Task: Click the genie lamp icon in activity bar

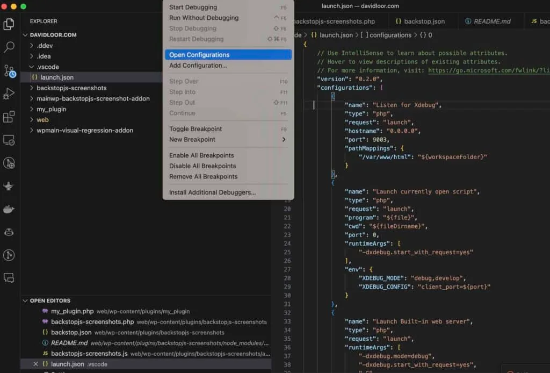Action: (9, 186)
